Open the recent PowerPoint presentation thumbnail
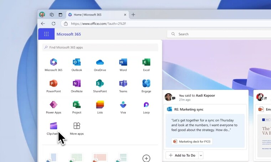Image resolution: width=271 pixels, height=162 pixels. 100,157
